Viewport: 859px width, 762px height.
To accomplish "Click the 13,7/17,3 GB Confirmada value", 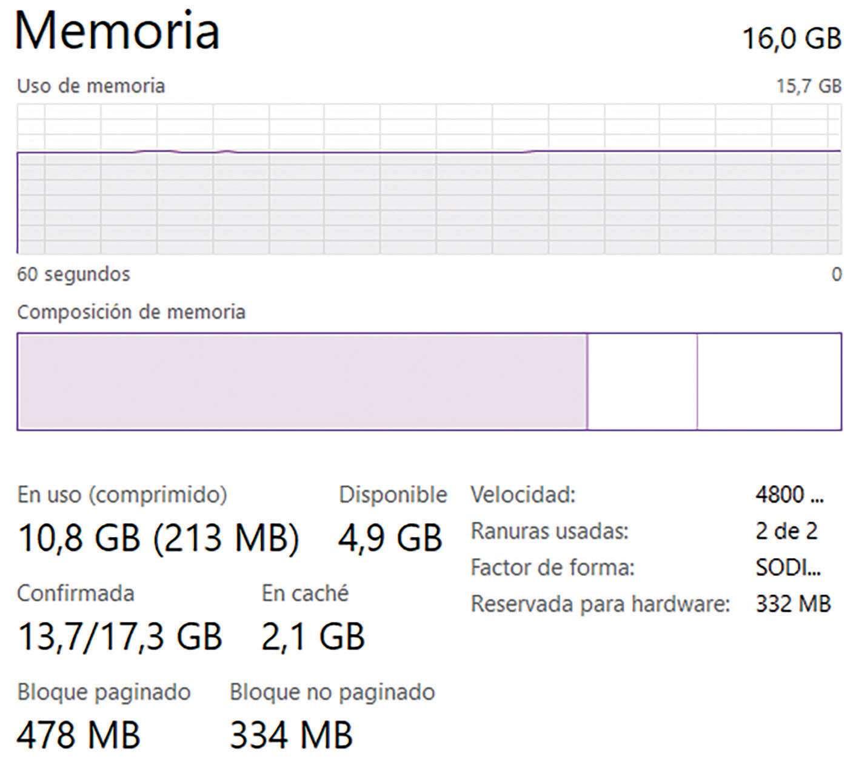I will click(120, 636).
